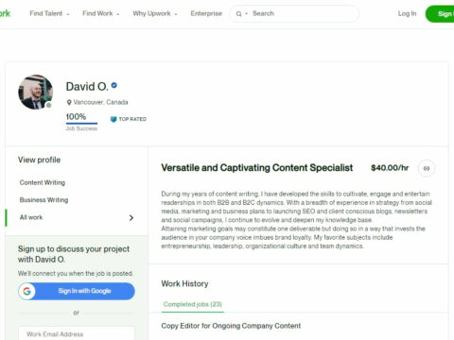454x340 pixels.
Task: Click the Google logo in the sign-in button
Action: pyautogui.click(x=26, y=291)
